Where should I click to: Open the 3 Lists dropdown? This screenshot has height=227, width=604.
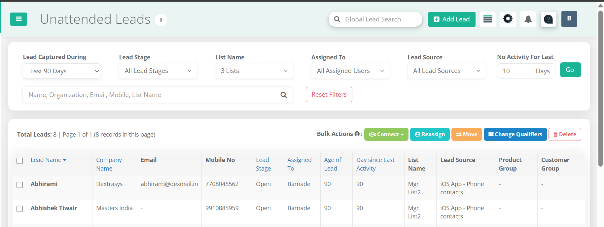tap(254, 71)
